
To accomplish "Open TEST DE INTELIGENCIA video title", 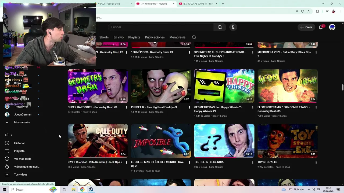I will [x=209, y=162].
